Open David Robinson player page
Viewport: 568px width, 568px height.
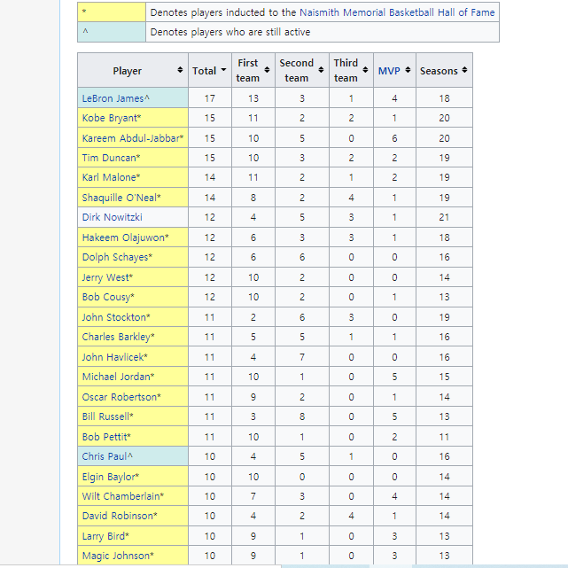click(x=118, y=516)
